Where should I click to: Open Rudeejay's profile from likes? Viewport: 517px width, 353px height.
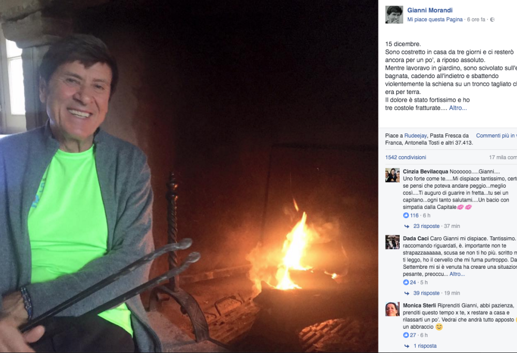tap(416, 135)
